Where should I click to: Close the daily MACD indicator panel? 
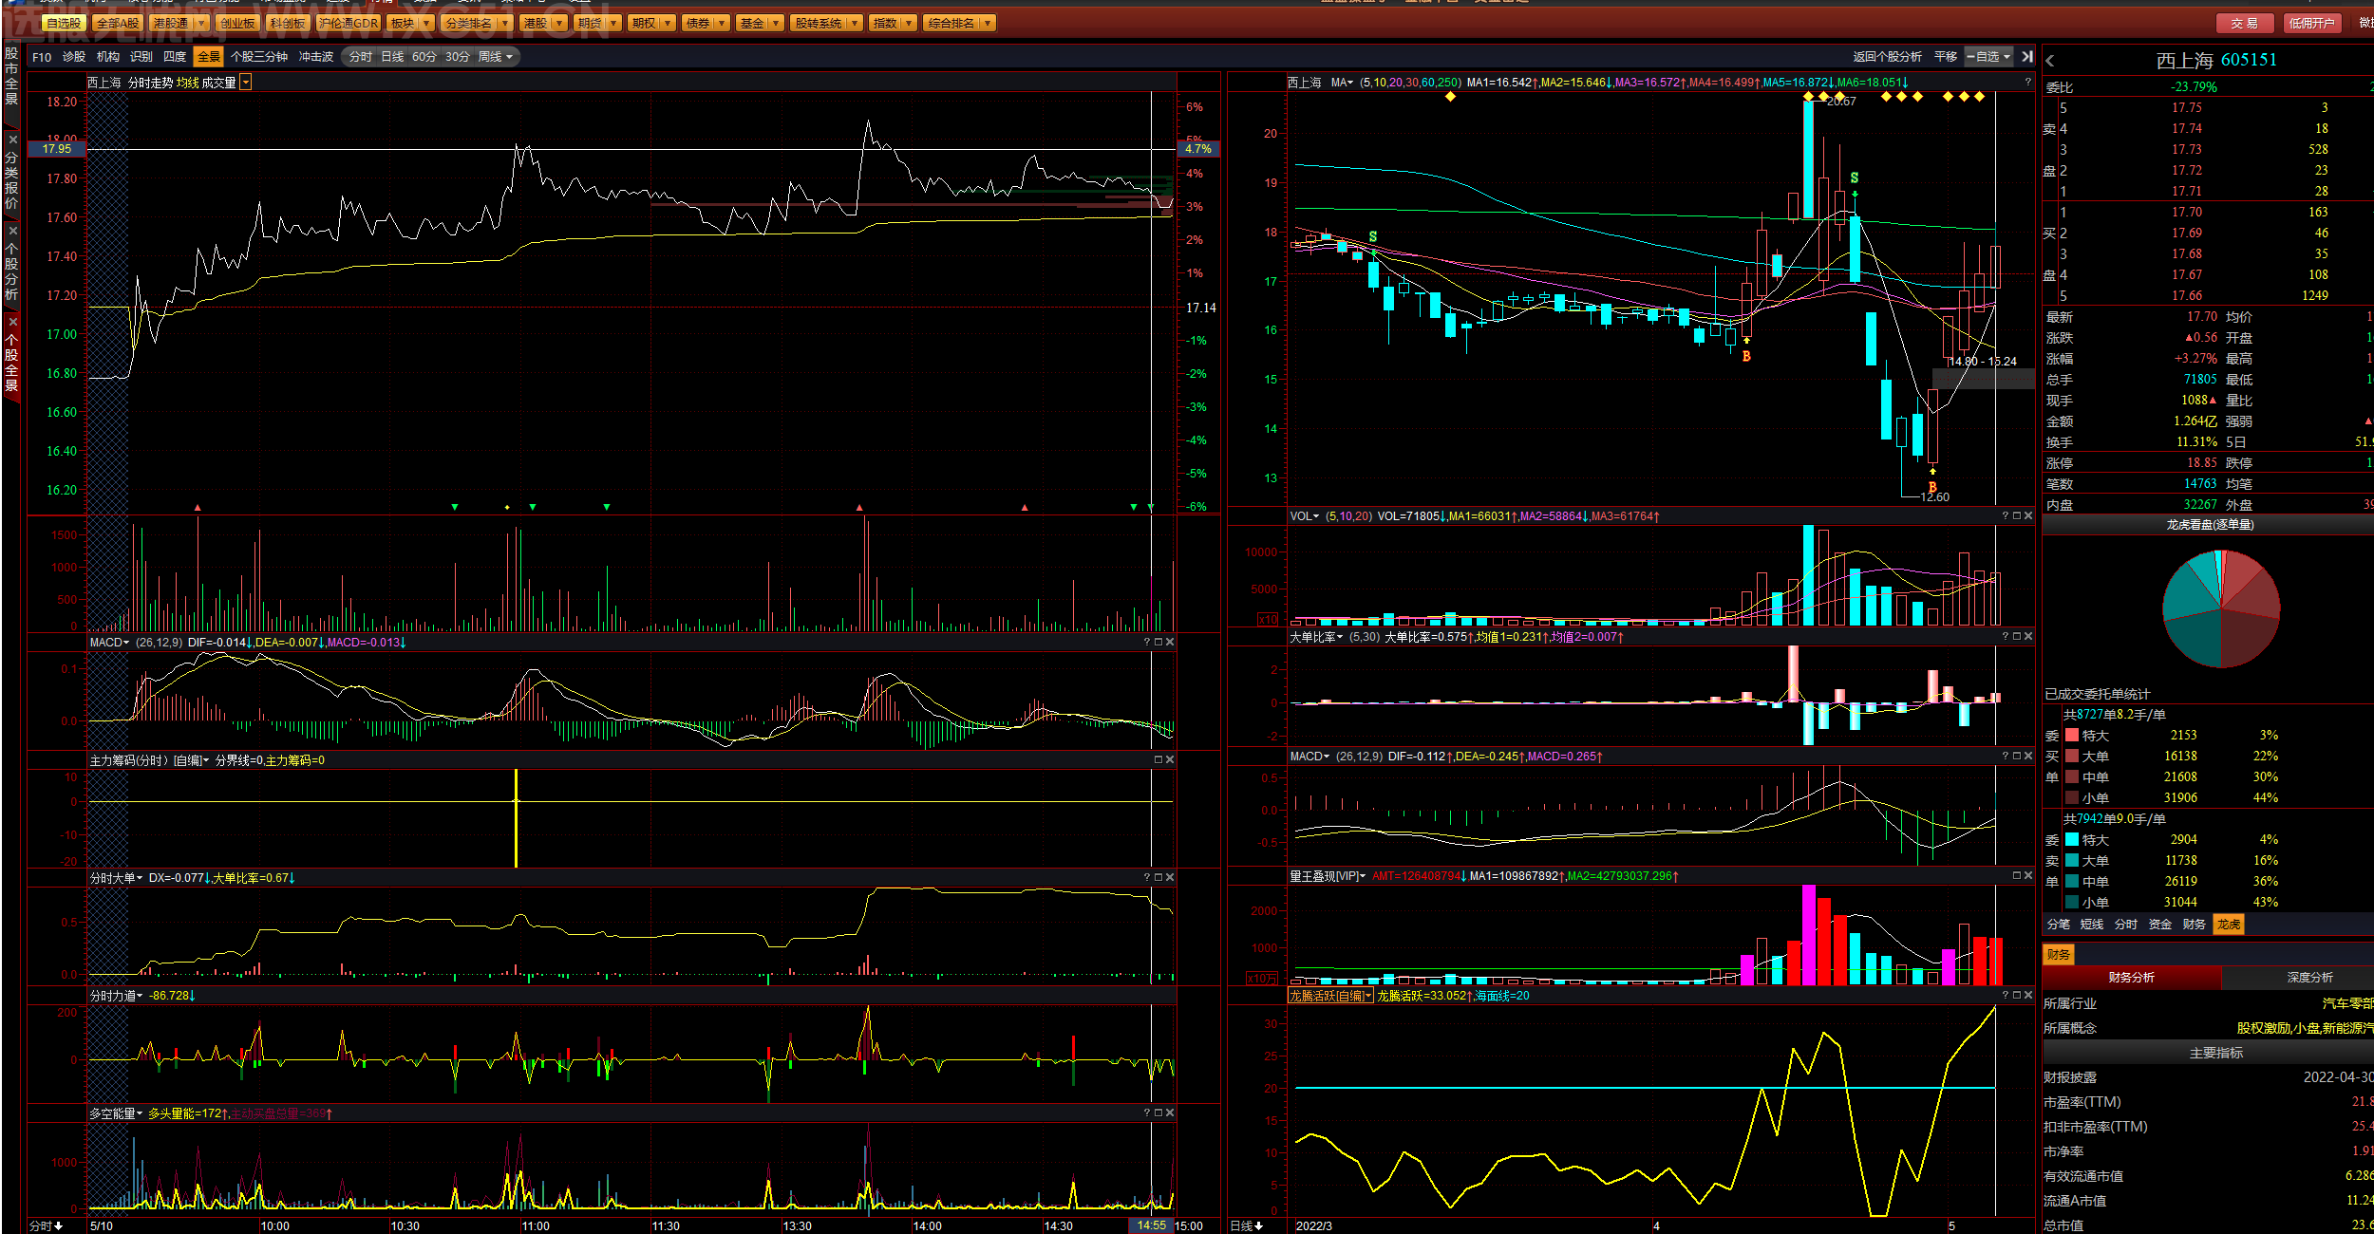(2028, 757)
